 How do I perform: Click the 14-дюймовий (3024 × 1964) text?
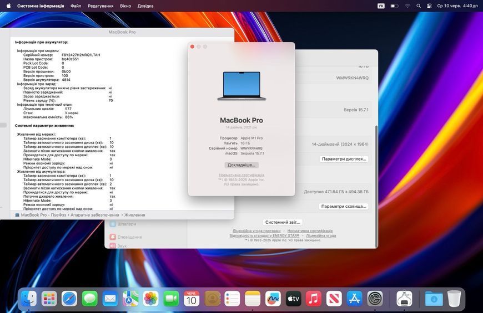[340, 144]
